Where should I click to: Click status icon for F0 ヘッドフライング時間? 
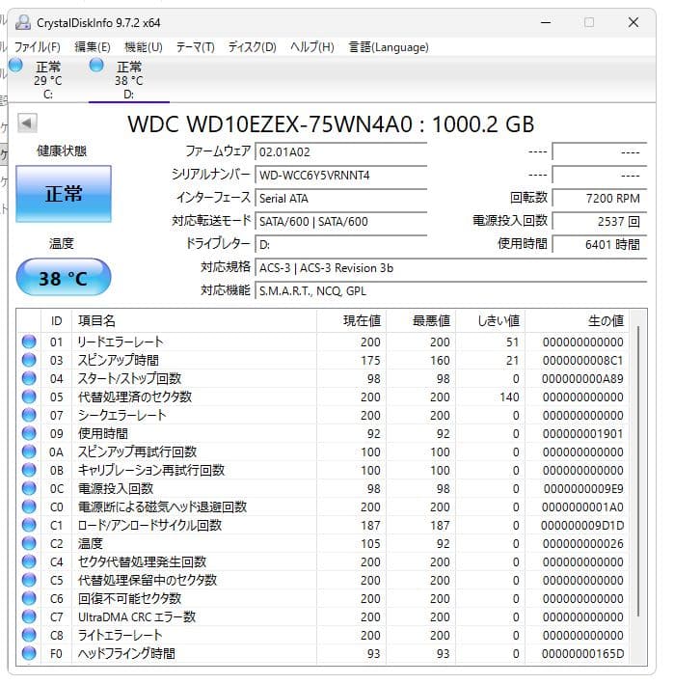coord(29,653)
